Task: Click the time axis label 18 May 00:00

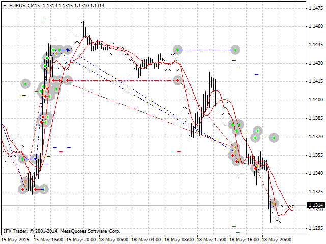Action: (114, 240)
